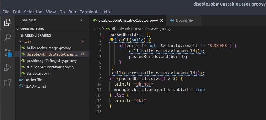The height and width of the screenshot is (120, 266).
Task: Click the red marker in line 2 gutter
Action: point(104,37)
